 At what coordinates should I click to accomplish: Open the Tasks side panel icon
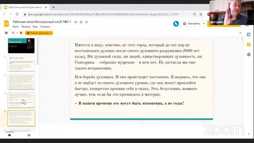[x=249, y=54]
